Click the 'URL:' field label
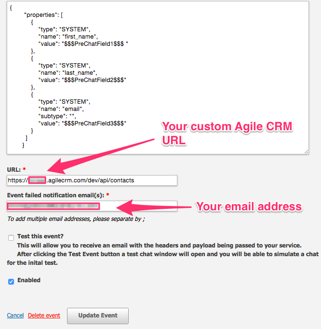 (x=14, y=170)
